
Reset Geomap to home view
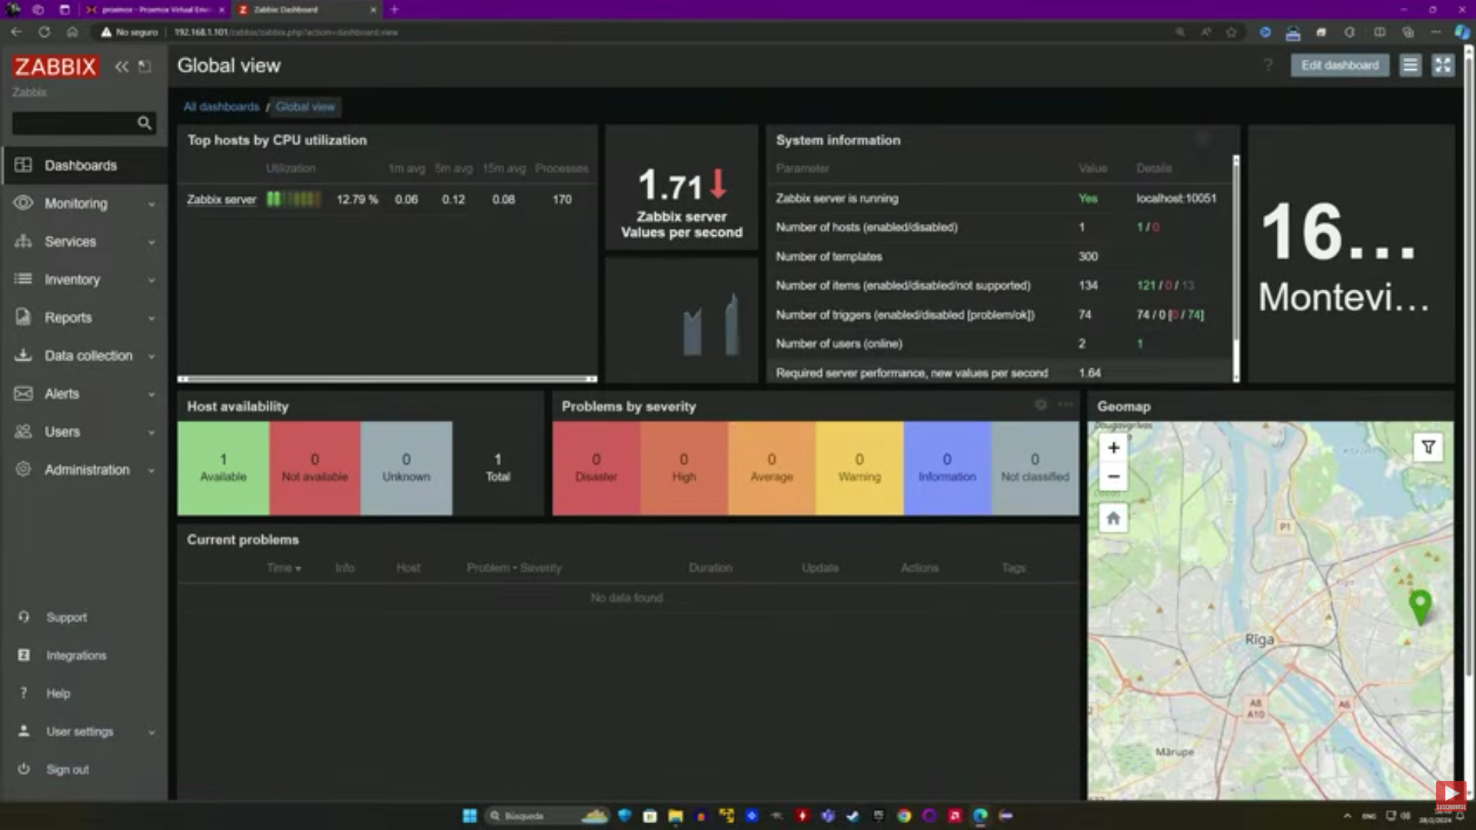(1113, 518)
